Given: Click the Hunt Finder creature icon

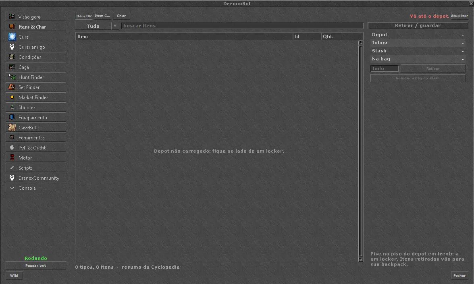Looking at the screenshot, I should [x=12, y=77].
